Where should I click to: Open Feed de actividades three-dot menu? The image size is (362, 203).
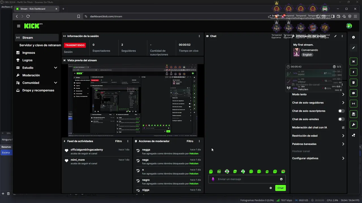(x=128, y=141)
